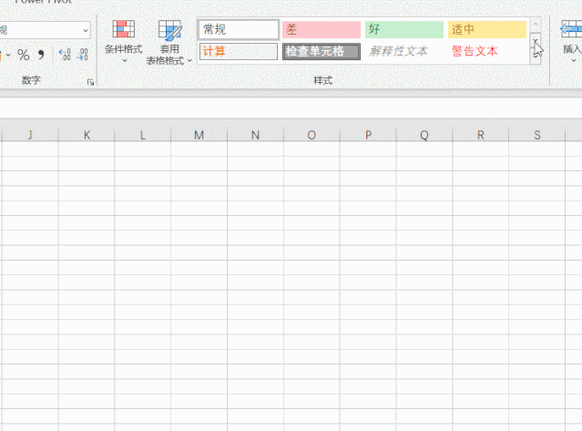Apply the 检查单元格 (Check Cell) style
The width and height of the screenshot is (582, 431).
click(x=322, y=51)
